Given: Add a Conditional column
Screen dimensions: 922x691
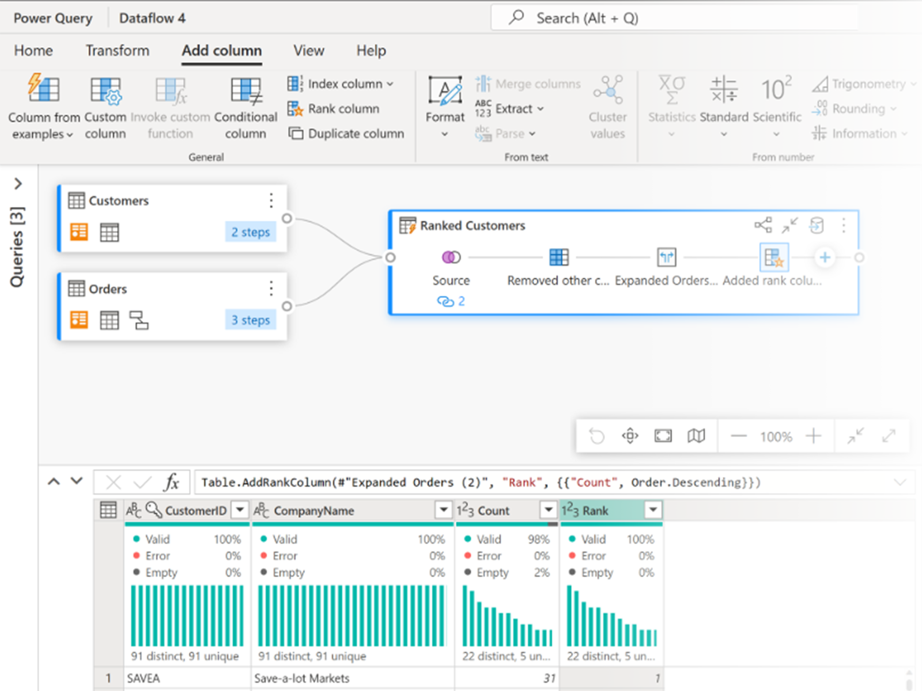Looking at the screenshot, I should click(246, 108).
